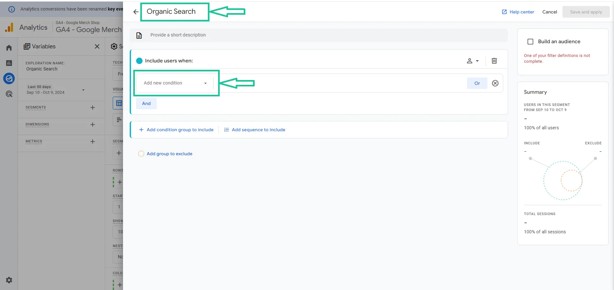Open Home icon in left sidebar

click(x=9, y=48)
